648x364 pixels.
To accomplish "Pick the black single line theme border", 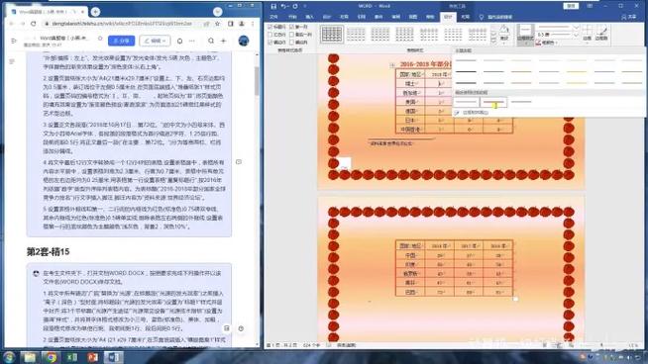I will (466, 71).
